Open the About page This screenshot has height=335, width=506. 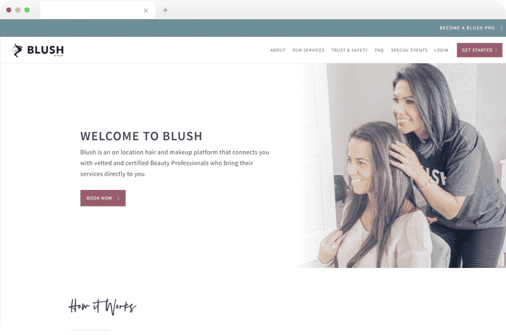click(278, 51)
